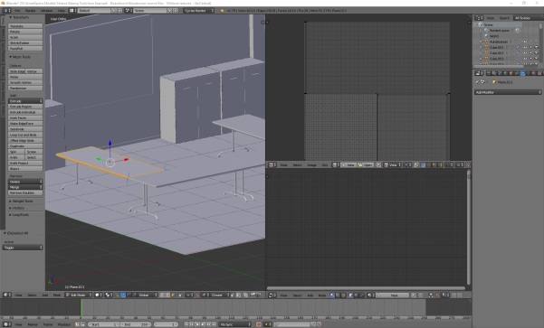
Task: Toggle visibility eye for Cube.001
Action: tap(525, 47)
